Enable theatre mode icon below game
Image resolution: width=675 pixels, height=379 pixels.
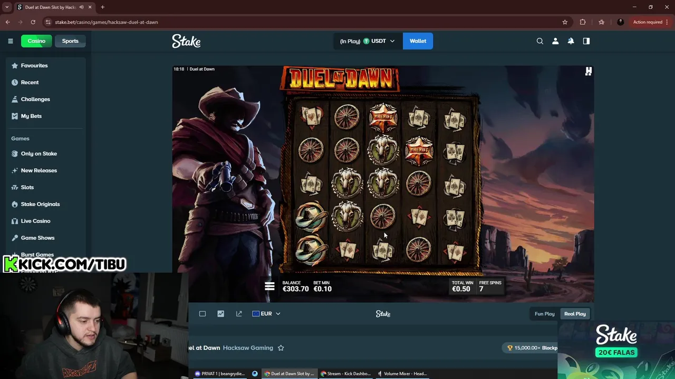click(x=202, y=314)
